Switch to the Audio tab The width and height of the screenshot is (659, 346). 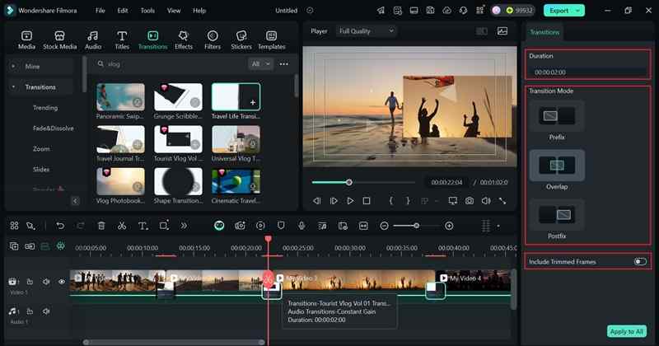[x=93, y=40]
